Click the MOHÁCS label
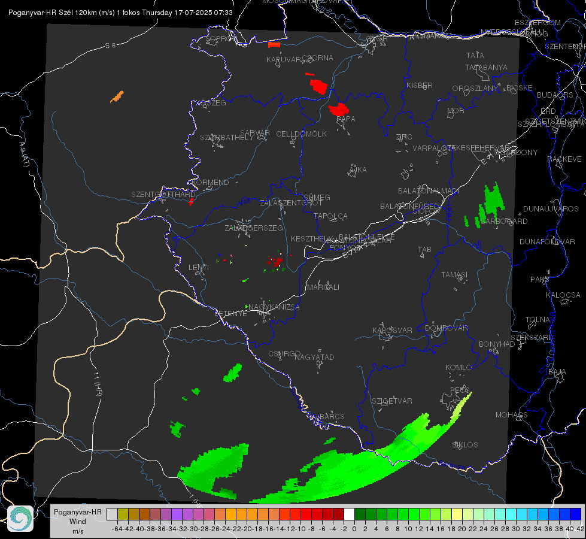Screen dimensions: 586x539 (512, 415)
